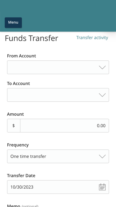This screenshot has width=116, height=207.
Task: Click the Transfer Date field showing 10/30/2023
Action: [x=58, y=187]
